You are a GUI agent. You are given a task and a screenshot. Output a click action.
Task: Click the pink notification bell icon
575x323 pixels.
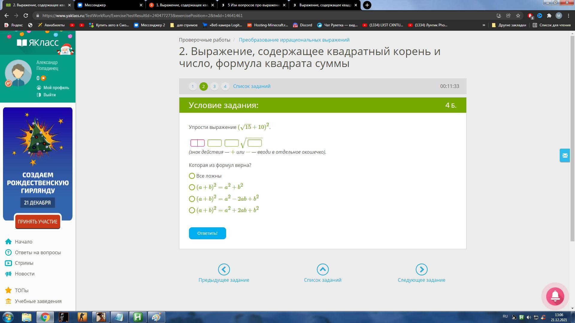coord(555,296)
